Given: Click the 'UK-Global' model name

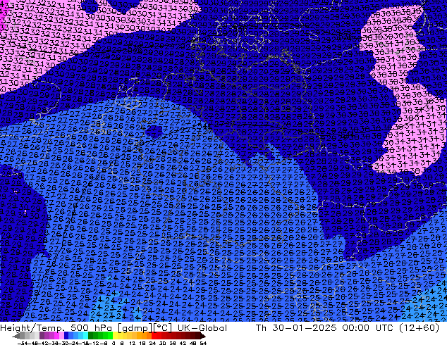Looking at the screenshot, I should tap(202, 328).
